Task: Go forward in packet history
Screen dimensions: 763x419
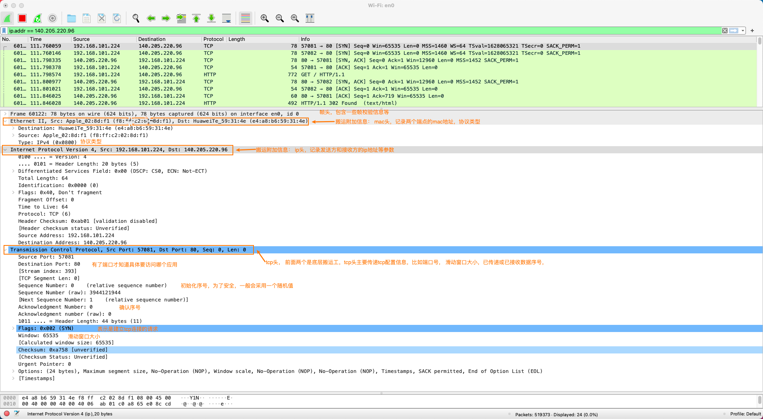Action: point(166,18)
